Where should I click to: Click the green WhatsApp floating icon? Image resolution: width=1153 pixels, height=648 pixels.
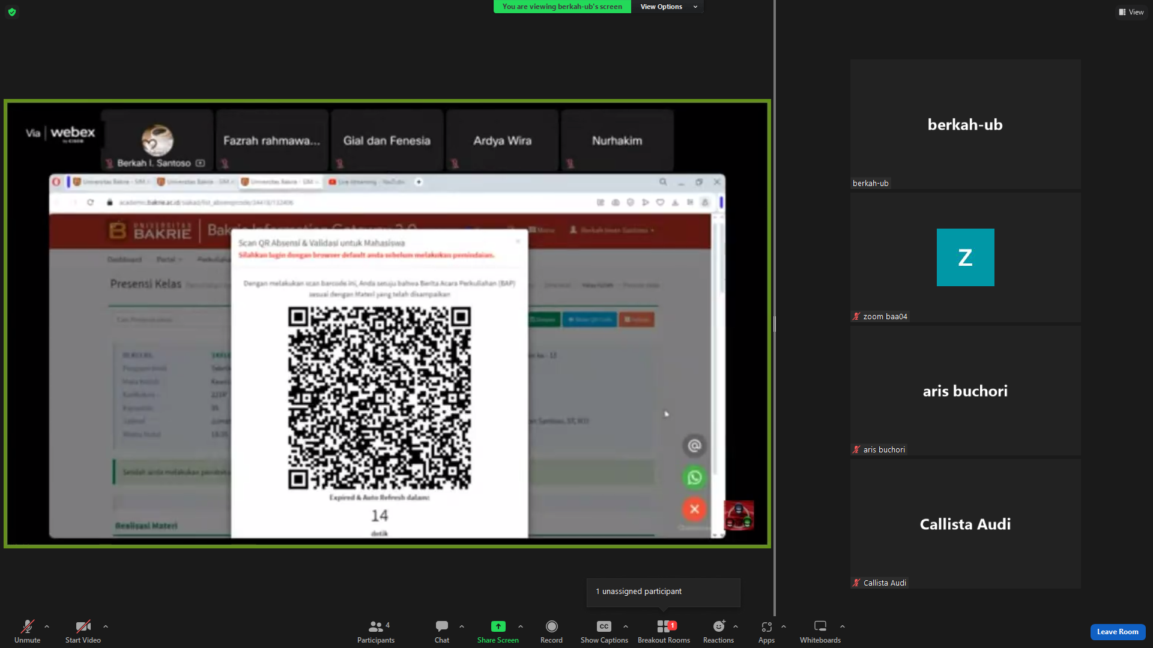[x=694, y=478]
